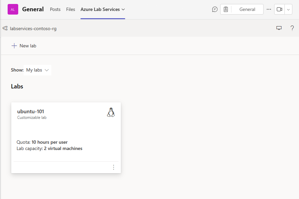This screenshot has height=199, width=299.
Task: Click the clipboard badge icon beside General
Action: tap(226, 9)
